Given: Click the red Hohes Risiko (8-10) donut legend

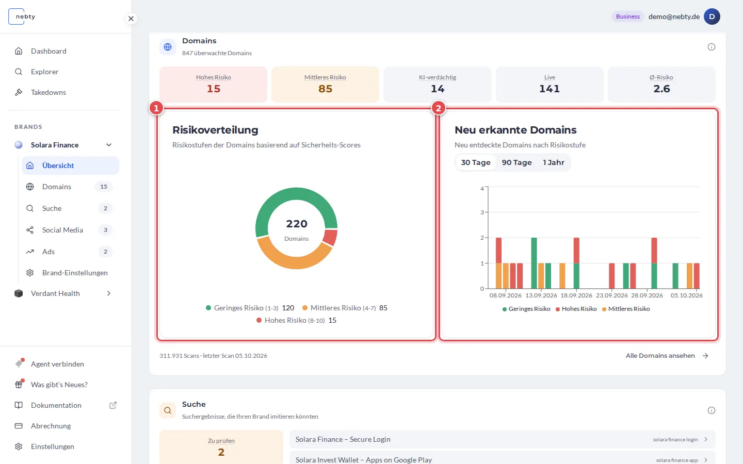Looking at the screenshot, I should click(296, 320).
